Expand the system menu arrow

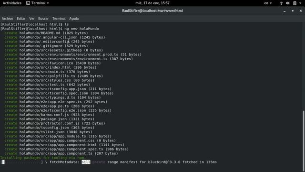coord(300,3)
